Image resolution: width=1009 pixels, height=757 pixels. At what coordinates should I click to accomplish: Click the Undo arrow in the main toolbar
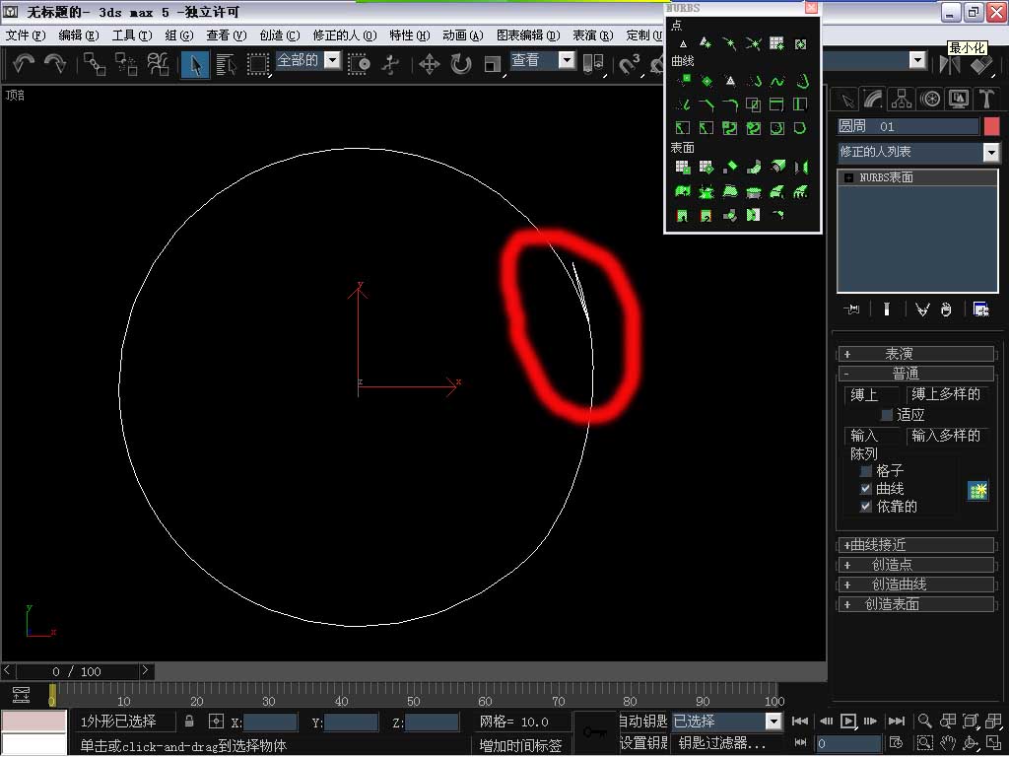click(24, 64)
